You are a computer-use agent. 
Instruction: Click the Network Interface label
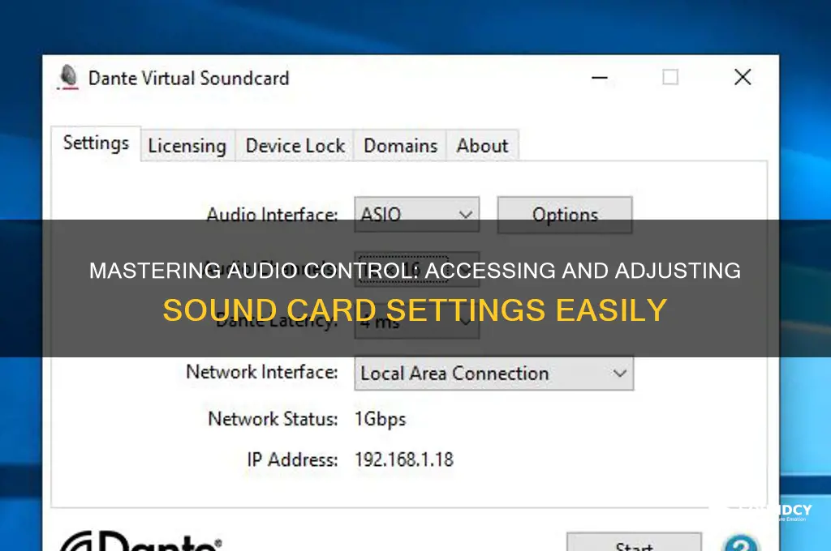pyautogui.click(x=262, y=372)
